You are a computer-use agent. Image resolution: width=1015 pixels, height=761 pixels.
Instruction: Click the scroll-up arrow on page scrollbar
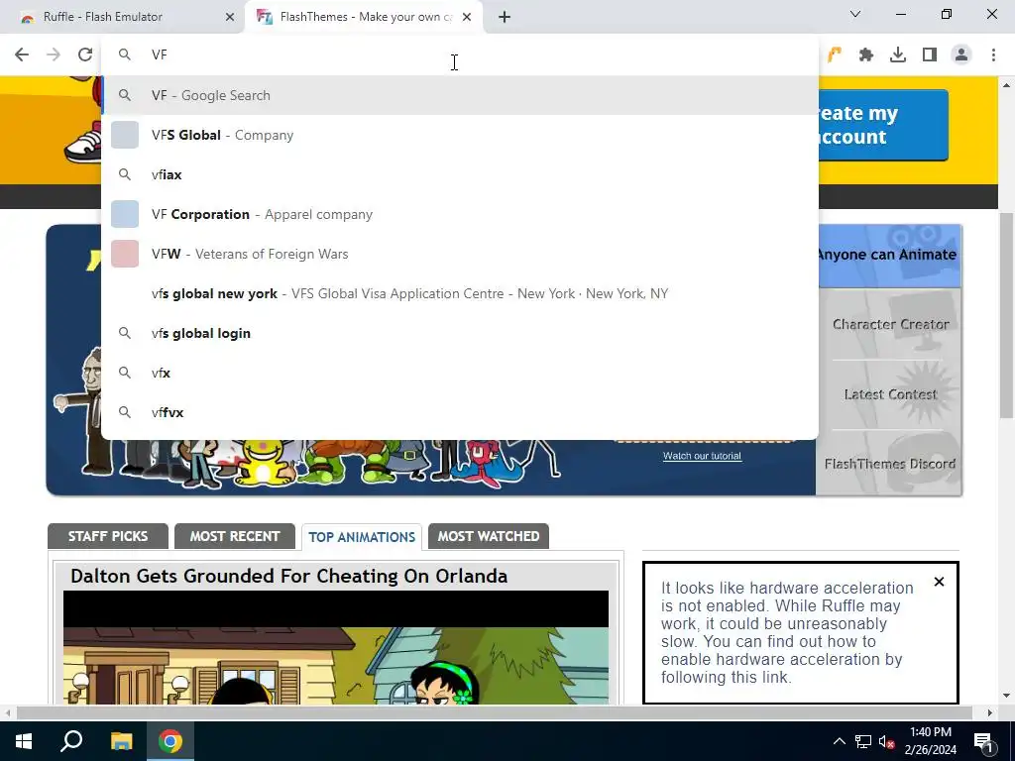pos(1006,85)
